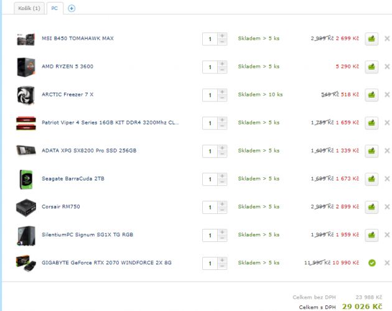Open the Patriot Viper 4 Series RAM link
Viewport: 392px width, 311px height.
(x=110, y=123)
